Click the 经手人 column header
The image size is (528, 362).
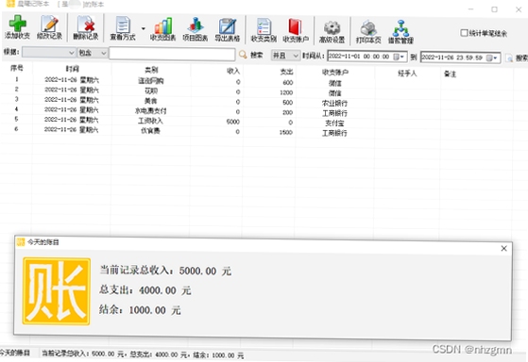pos(407,74)
